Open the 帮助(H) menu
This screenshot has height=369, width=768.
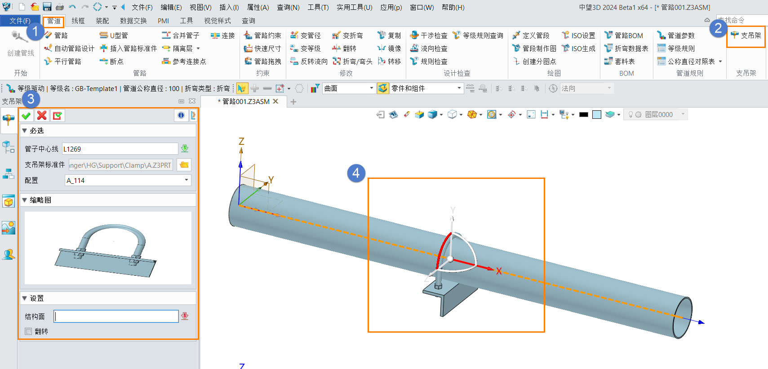(x=453, y=7)
